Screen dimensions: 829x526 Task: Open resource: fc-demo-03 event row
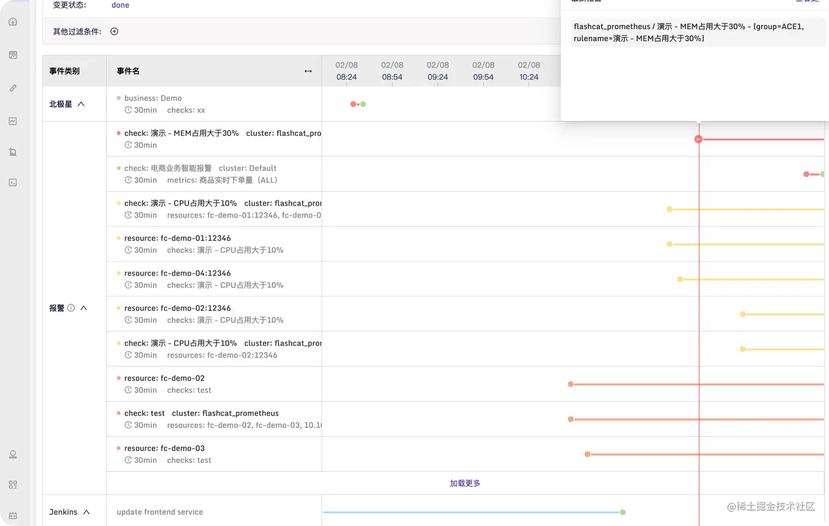point(214,454)
